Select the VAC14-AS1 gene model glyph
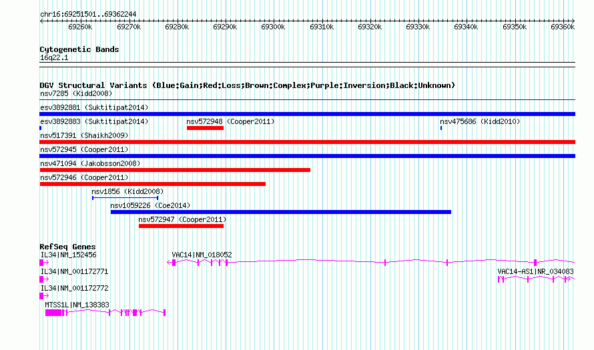 (536, 279)
